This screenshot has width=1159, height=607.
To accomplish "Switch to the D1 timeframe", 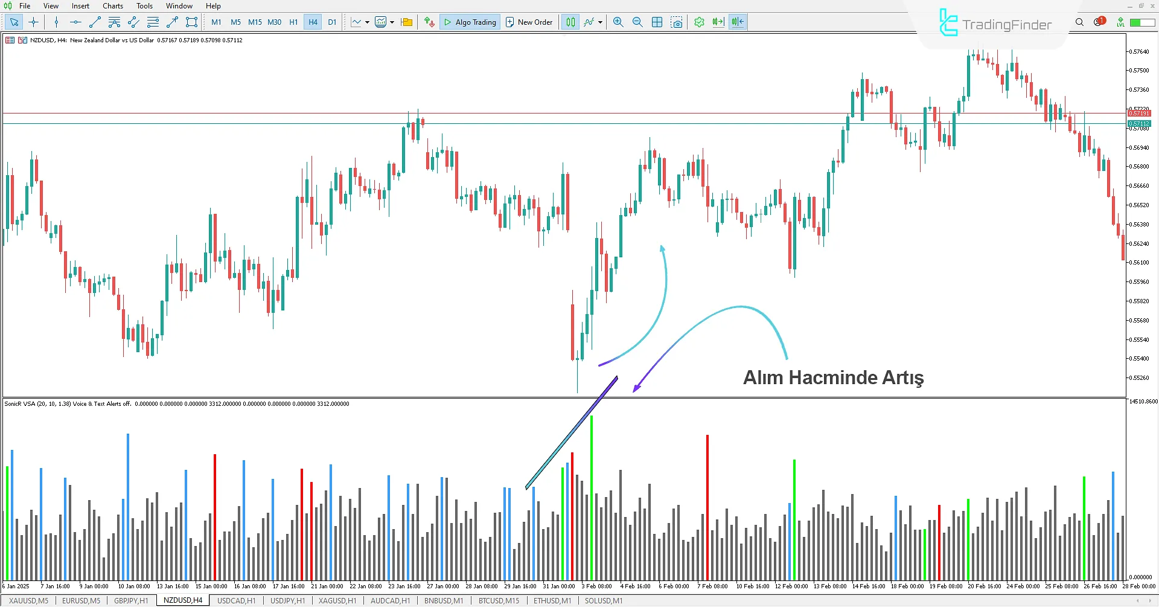I will 332,22.
